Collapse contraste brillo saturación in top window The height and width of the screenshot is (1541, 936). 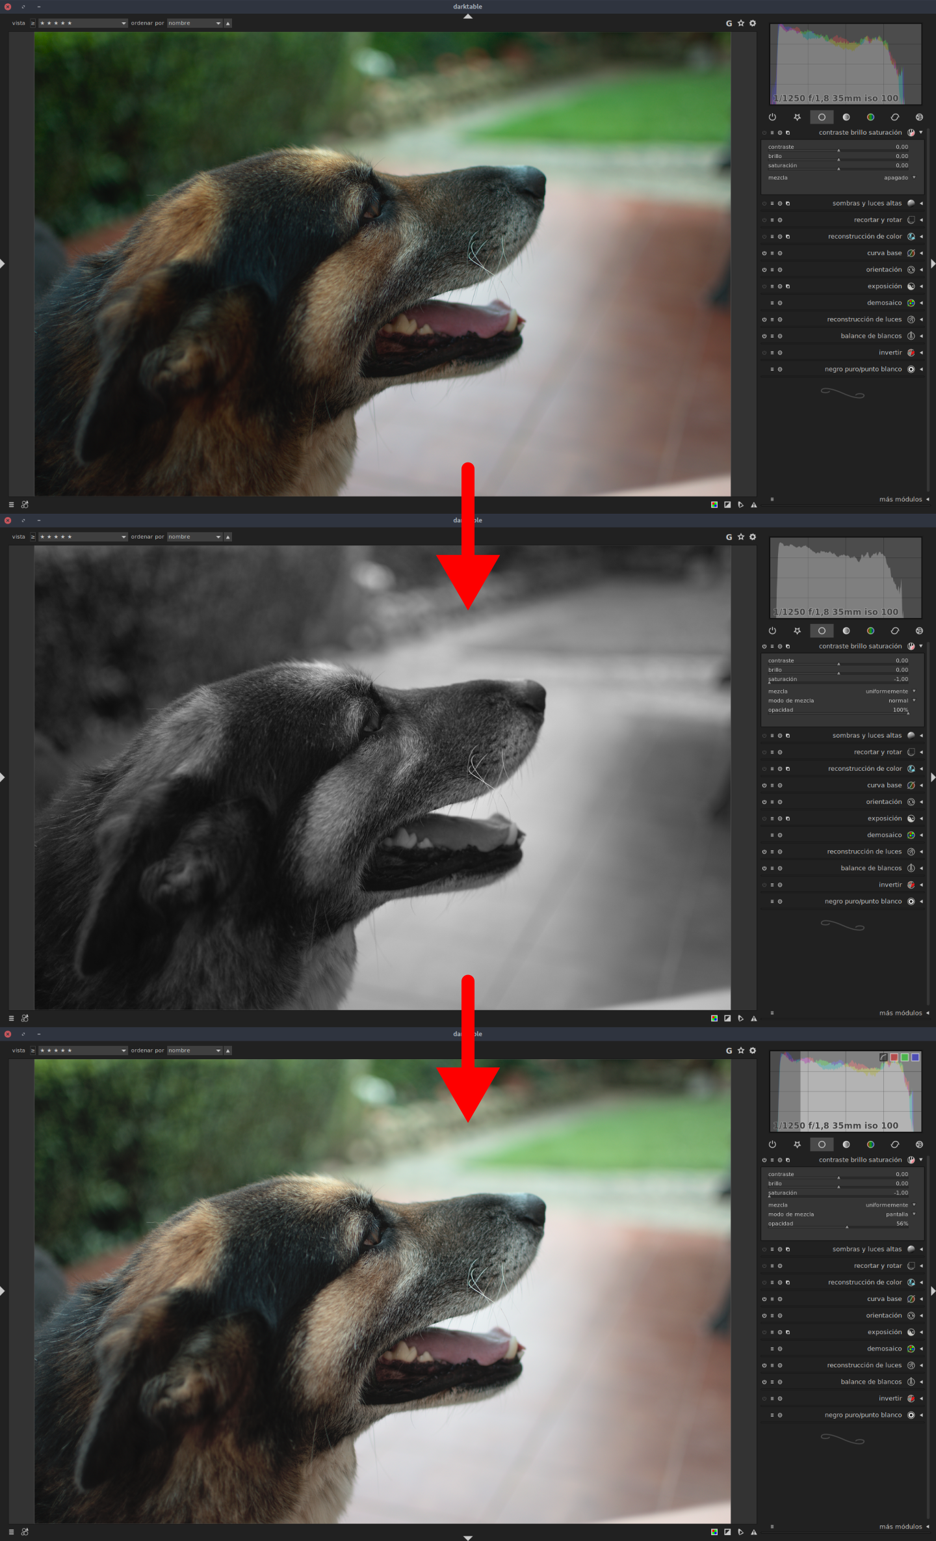coord(921,133)
